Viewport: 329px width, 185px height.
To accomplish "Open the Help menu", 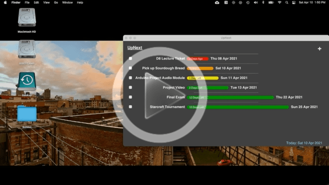I will (x=80, y=3).
